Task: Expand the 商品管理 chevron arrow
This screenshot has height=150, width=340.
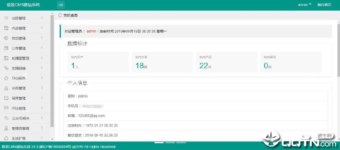Action: pyautogui.click(x=42, y=38)
